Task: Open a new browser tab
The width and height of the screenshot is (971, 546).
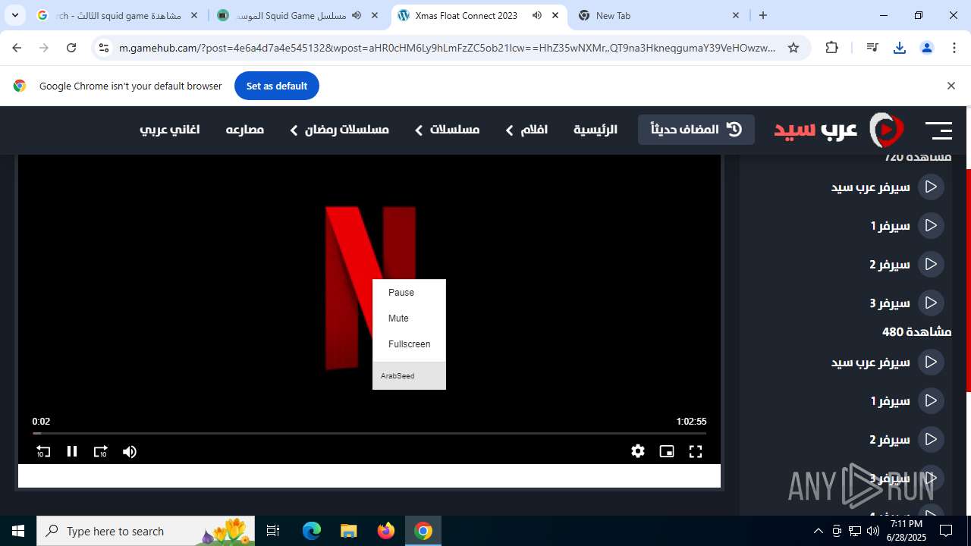Action: [763, 15]
